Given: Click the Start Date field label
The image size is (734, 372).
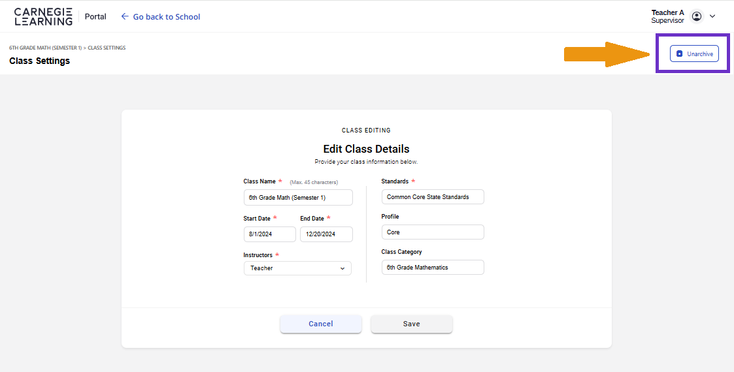Looking at the screenshot, I should pos(257,218).
